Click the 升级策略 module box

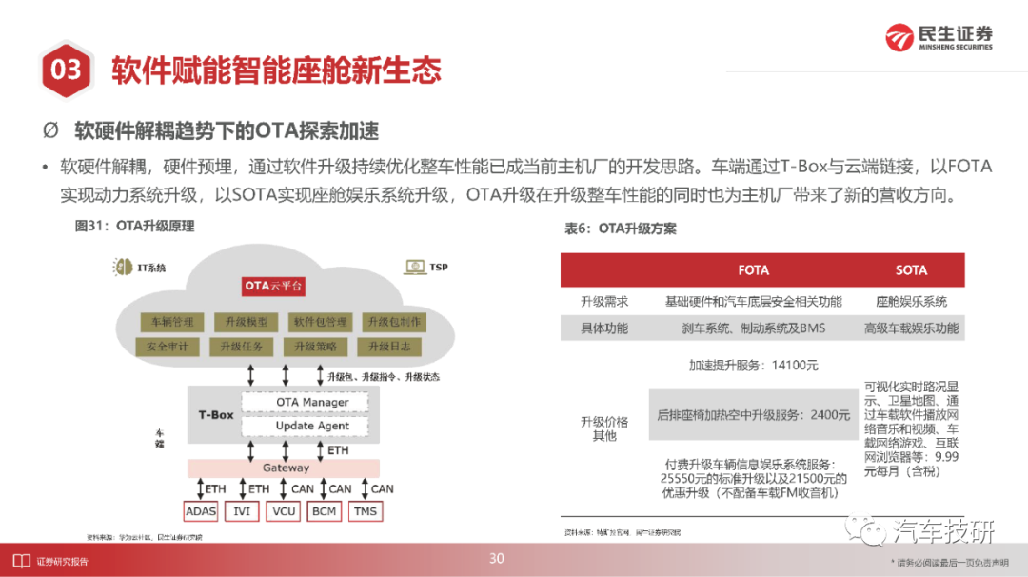(x=315, y=347)
